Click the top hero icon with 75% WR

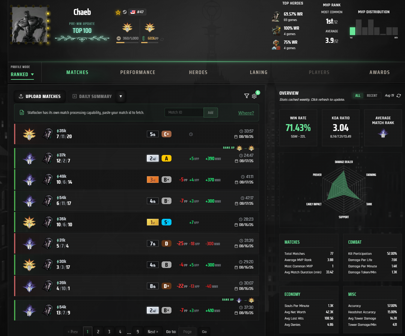tap(276, 45)
